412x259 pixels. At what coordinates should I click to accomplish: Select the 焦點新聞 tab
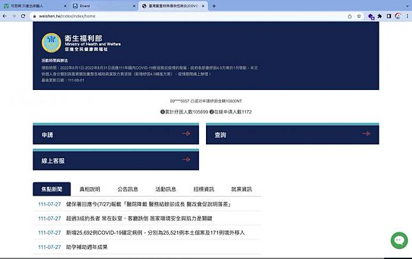[x=52, y=189]
